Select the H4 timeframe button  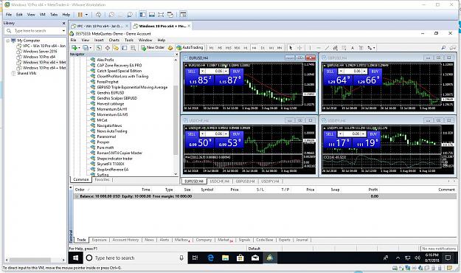pyautogui.click(x=254, y=48)
